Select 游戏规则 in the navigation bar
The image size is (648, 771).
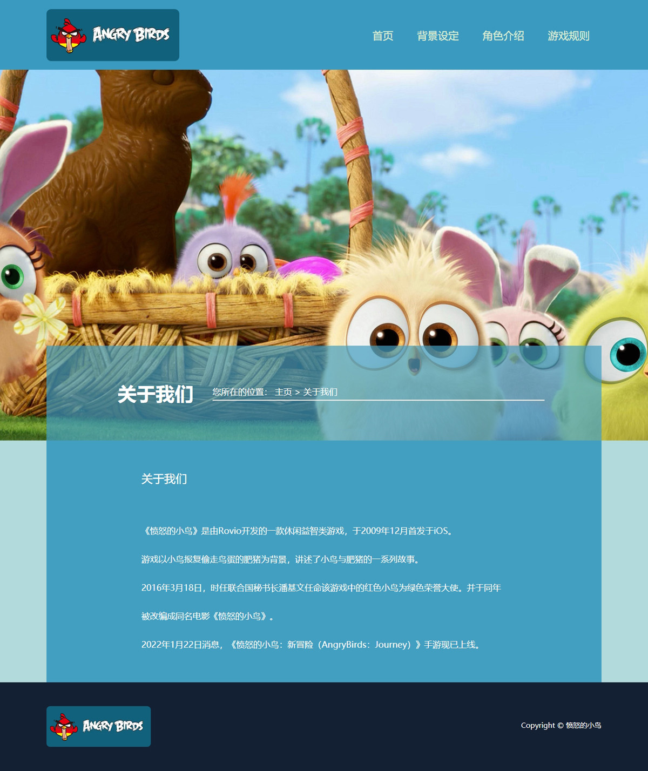[569, 36]
